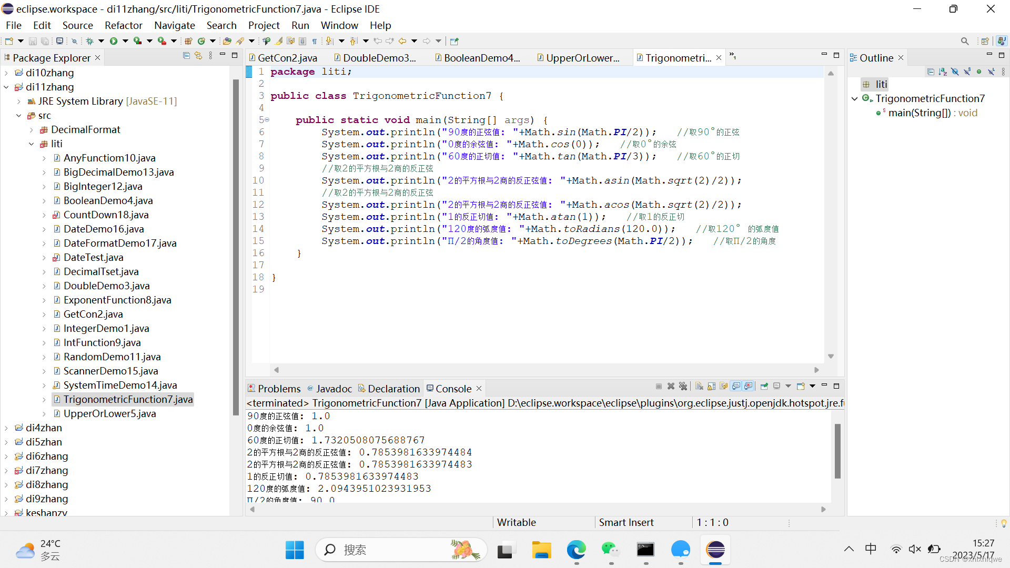
Task: Click the Debug bug icon in toolbar
Action: [89, 41]
